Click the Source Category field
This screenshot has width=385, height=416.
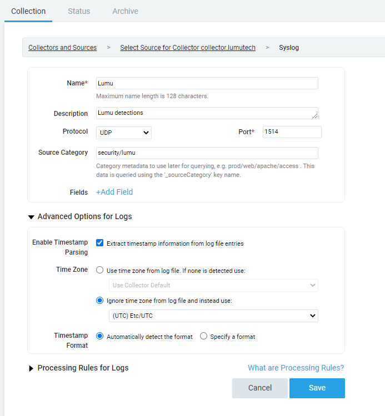207,153
